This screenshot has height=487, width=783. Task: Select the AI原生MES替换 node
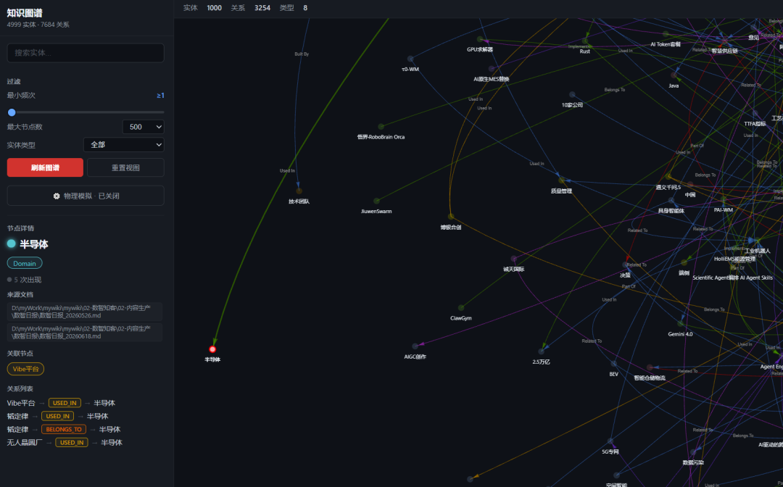pos(492,69)
